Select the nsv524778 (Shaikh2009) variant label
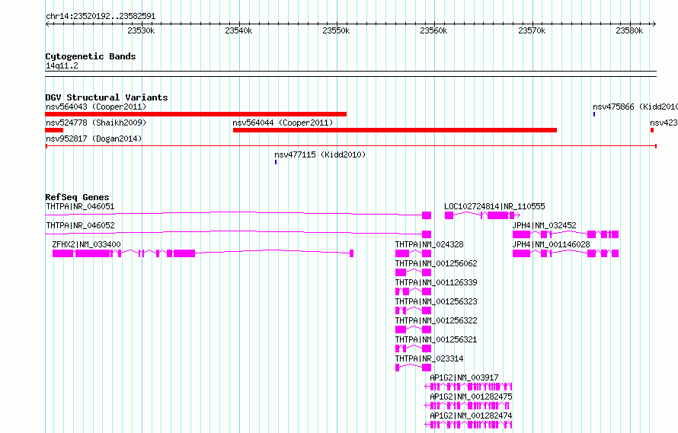The width and height of the screenshot is (678, 433). (x=96, y=123)
